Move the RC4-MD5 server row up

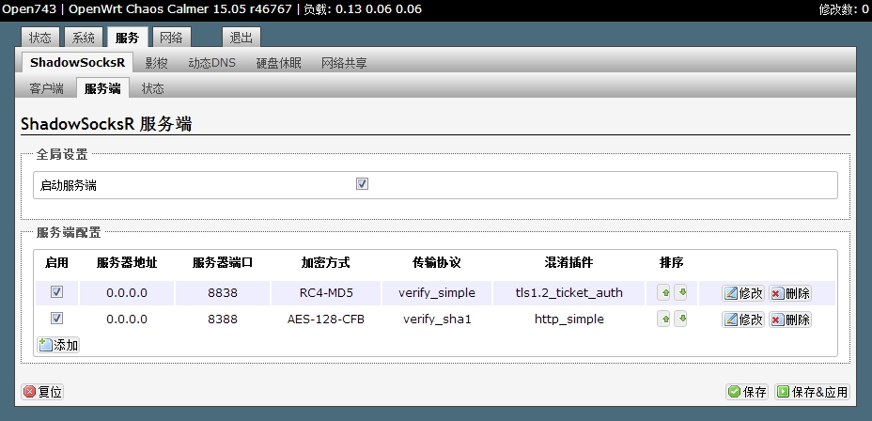[x=664, y=293]
